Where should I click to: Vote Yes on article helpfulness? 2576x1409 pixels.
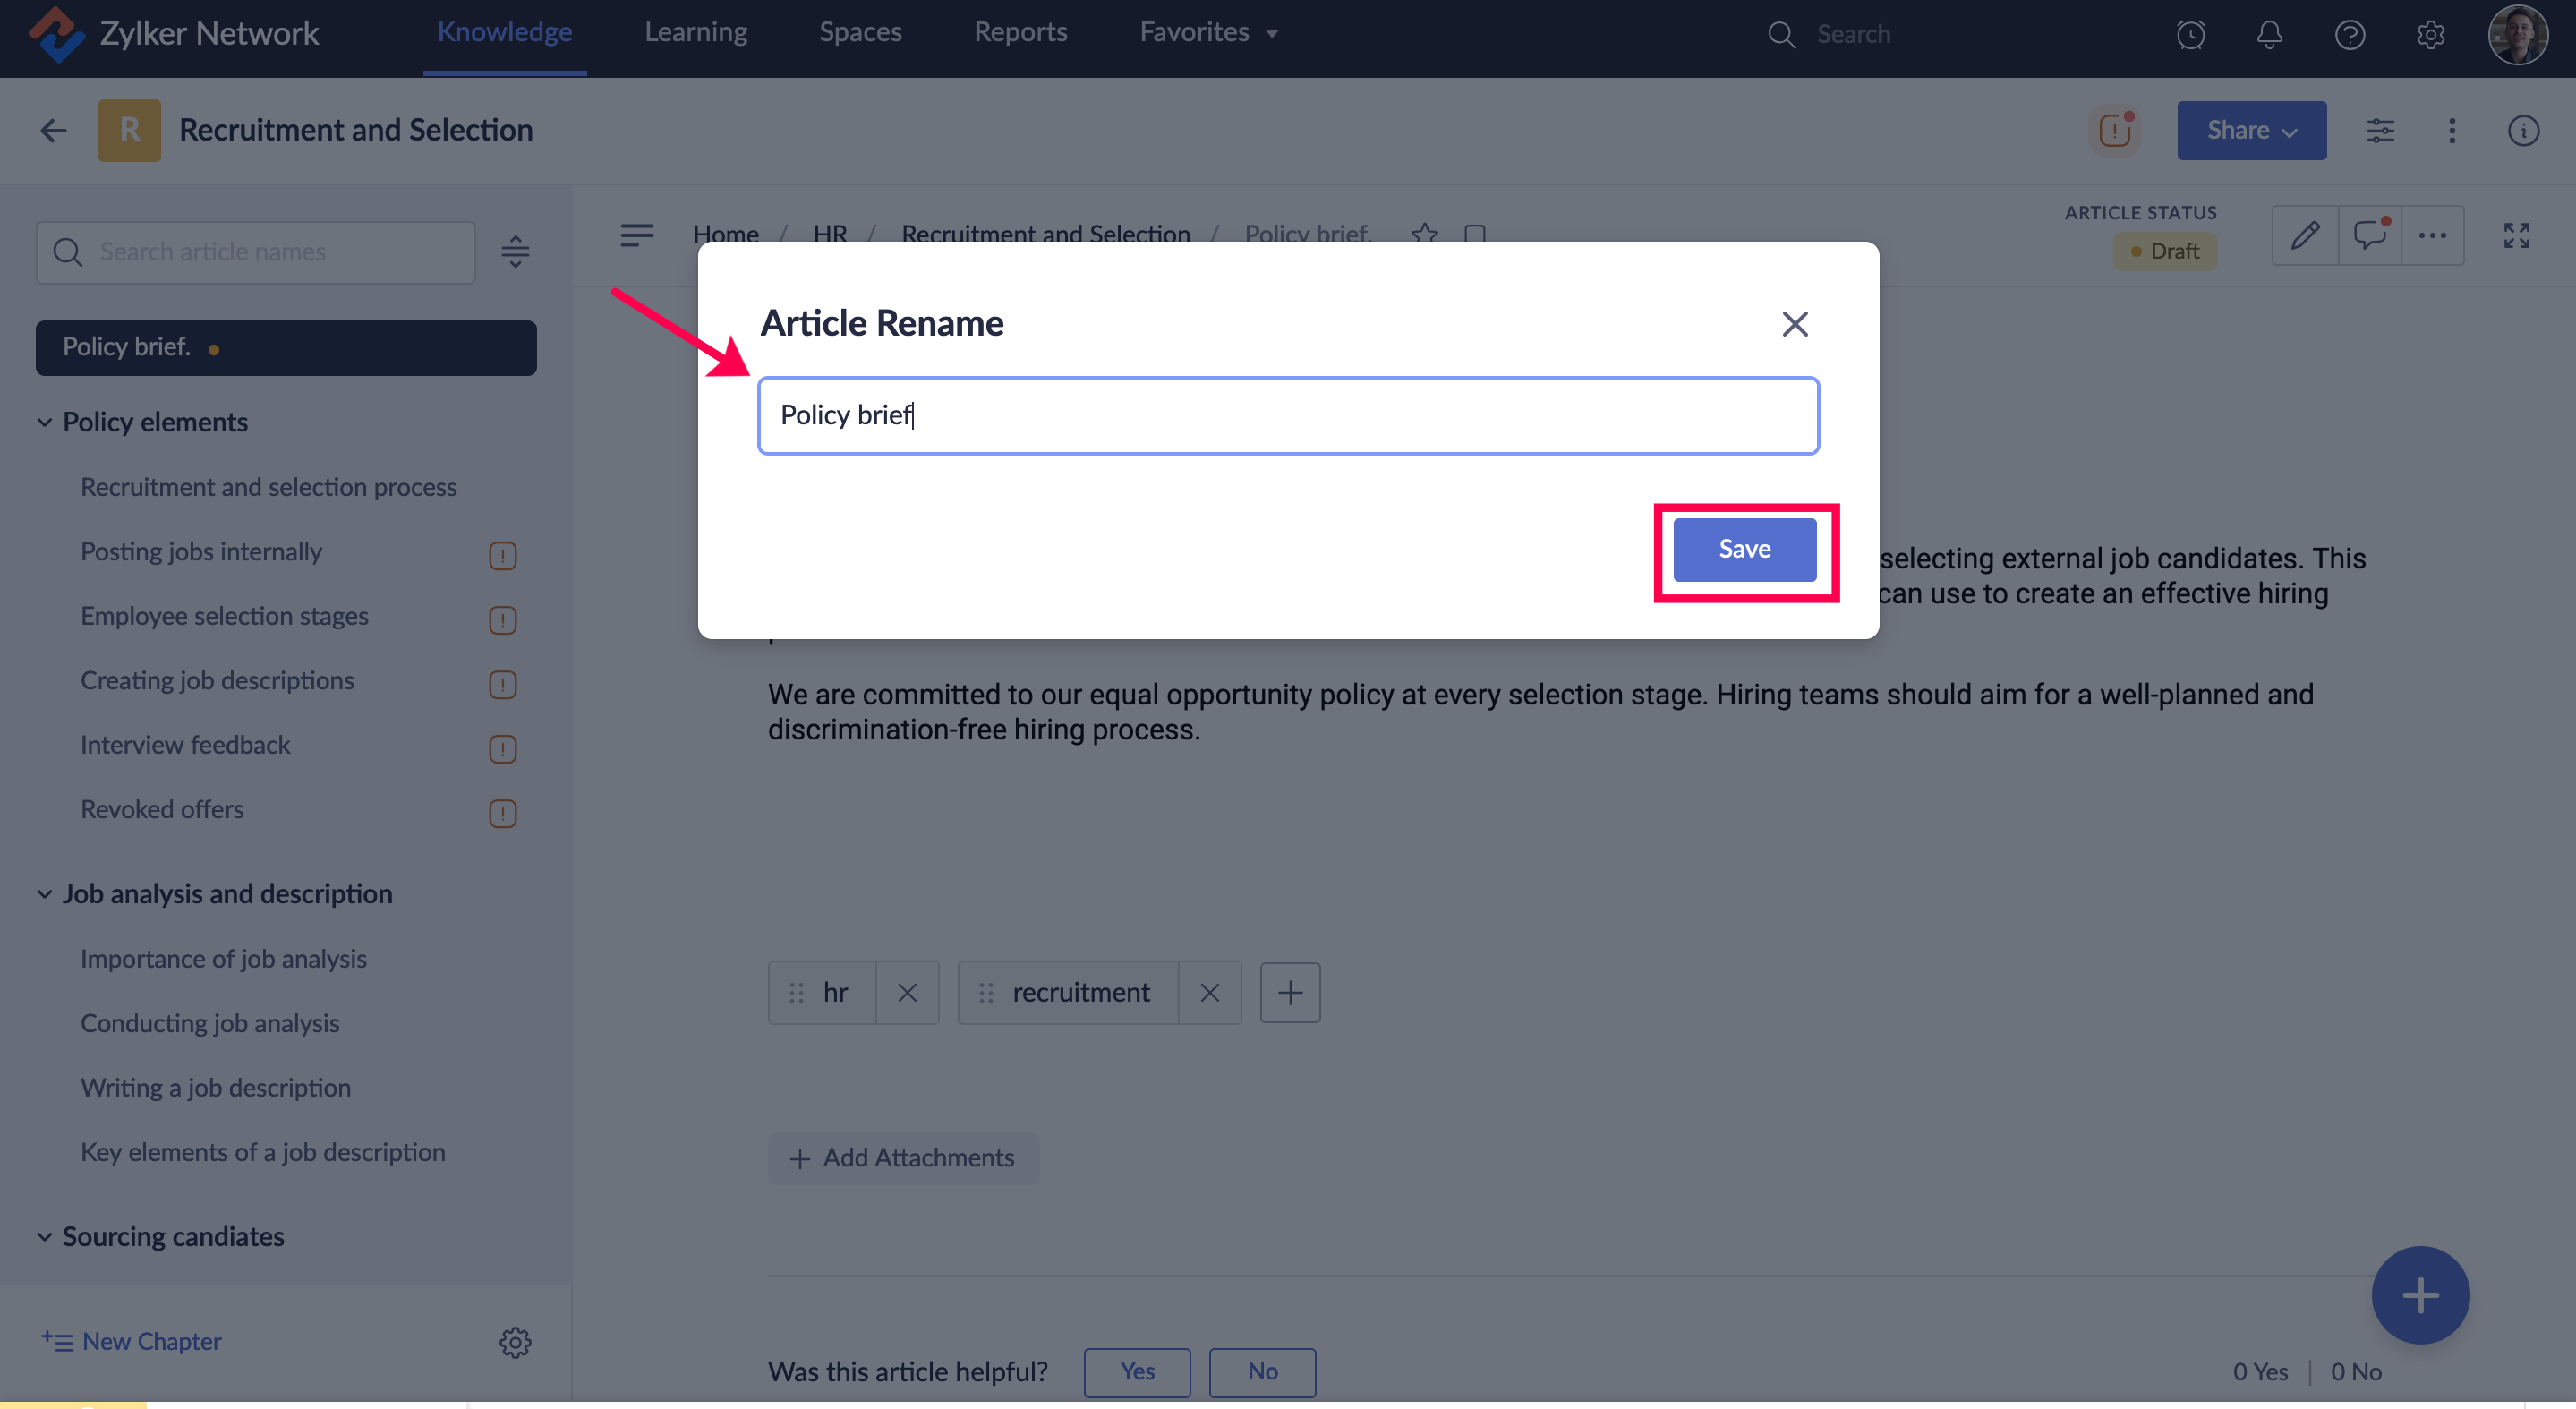point(1137,1372)
